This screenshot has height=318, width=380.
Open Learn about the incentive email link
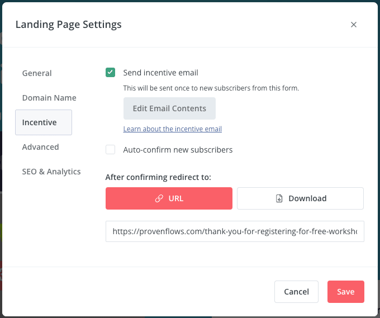point(173,129)
